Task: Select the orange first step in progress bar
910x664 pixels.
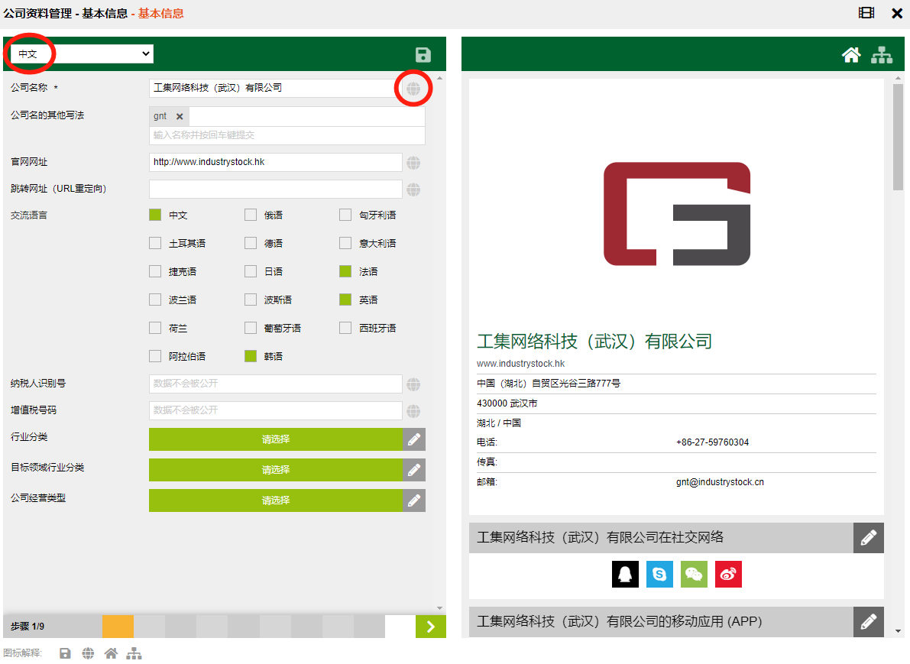Action: click(118, 627)
